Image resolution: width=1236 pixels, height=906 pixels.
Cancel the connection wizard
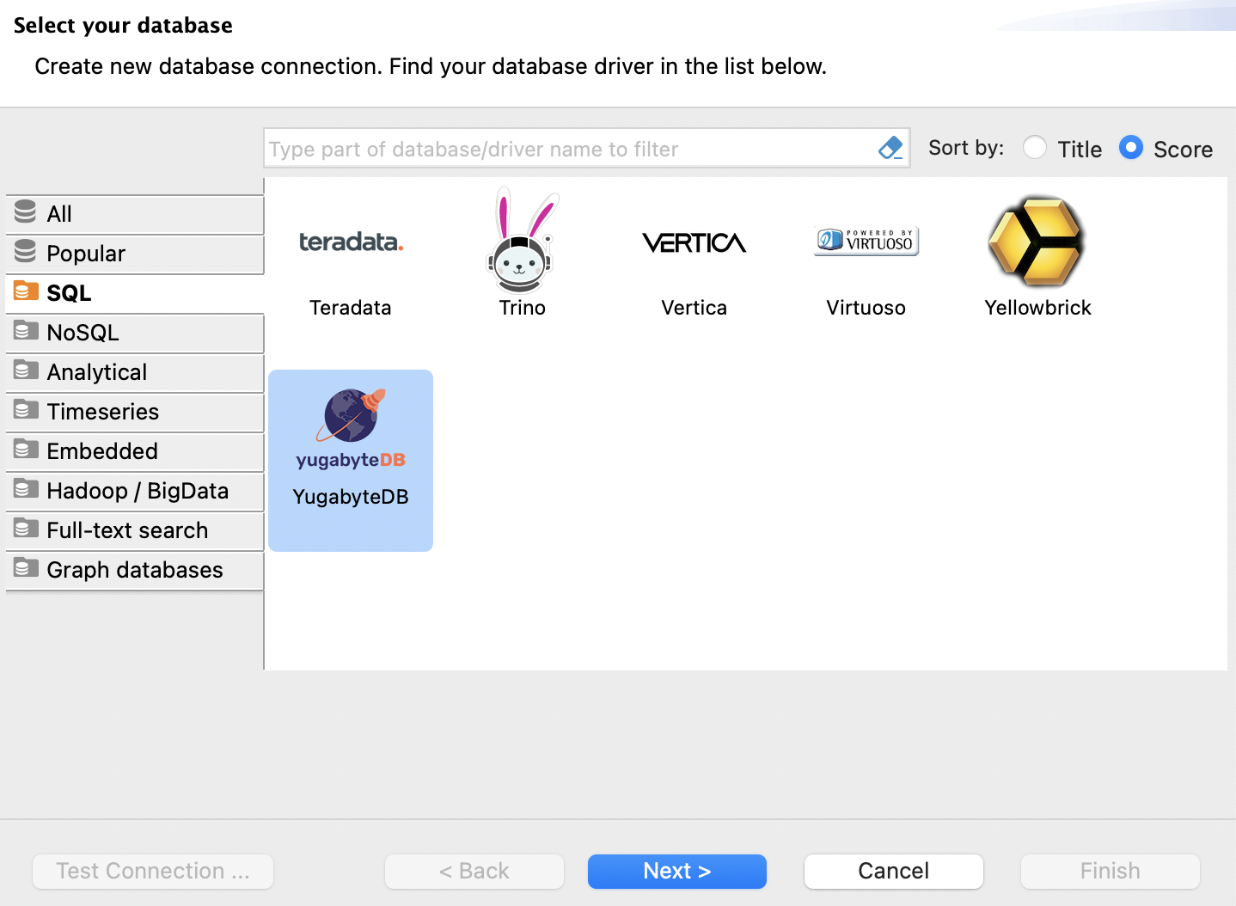tap(893, 871)
